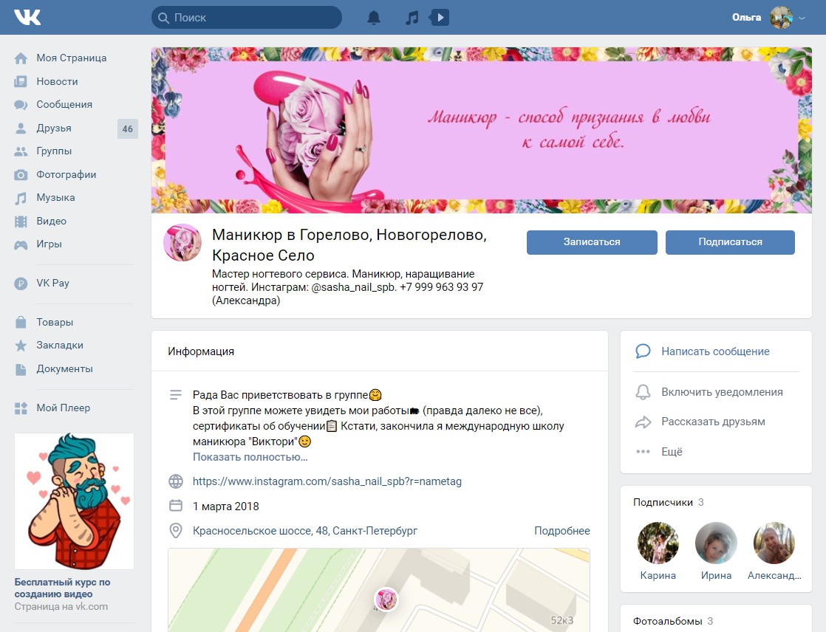826x632 pixels.
Task: Click the address Красносельское шоссе, 48 link
Action: pyautogui.click(x=305, y=530)
